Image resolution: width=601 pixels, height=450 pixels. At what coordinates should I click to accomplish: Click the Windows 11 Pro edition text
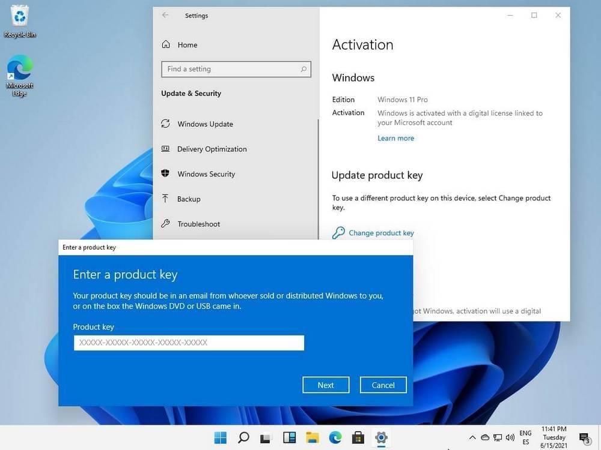403,100
